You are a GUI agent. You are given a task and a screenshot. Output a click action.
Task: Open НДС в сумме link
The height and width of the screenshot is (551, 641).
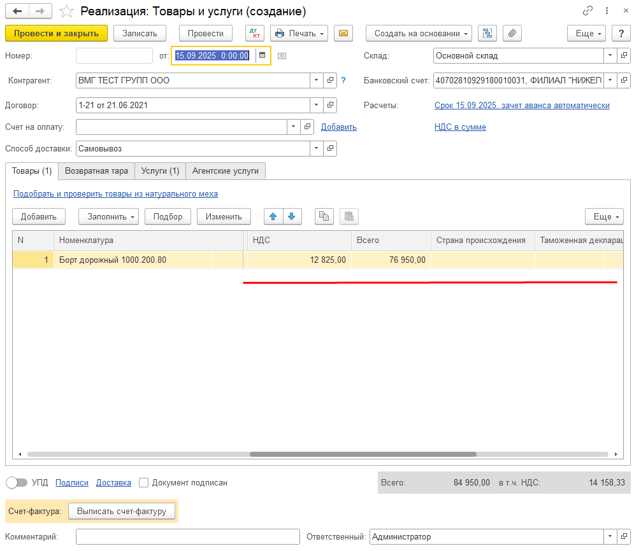click(x=460, y=127)
